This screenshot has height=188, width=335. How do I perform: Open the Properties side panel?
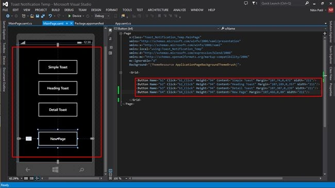tap(331, 89)
